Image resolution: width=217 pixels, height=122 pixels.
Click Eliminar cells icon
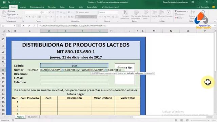pos(161,13)
